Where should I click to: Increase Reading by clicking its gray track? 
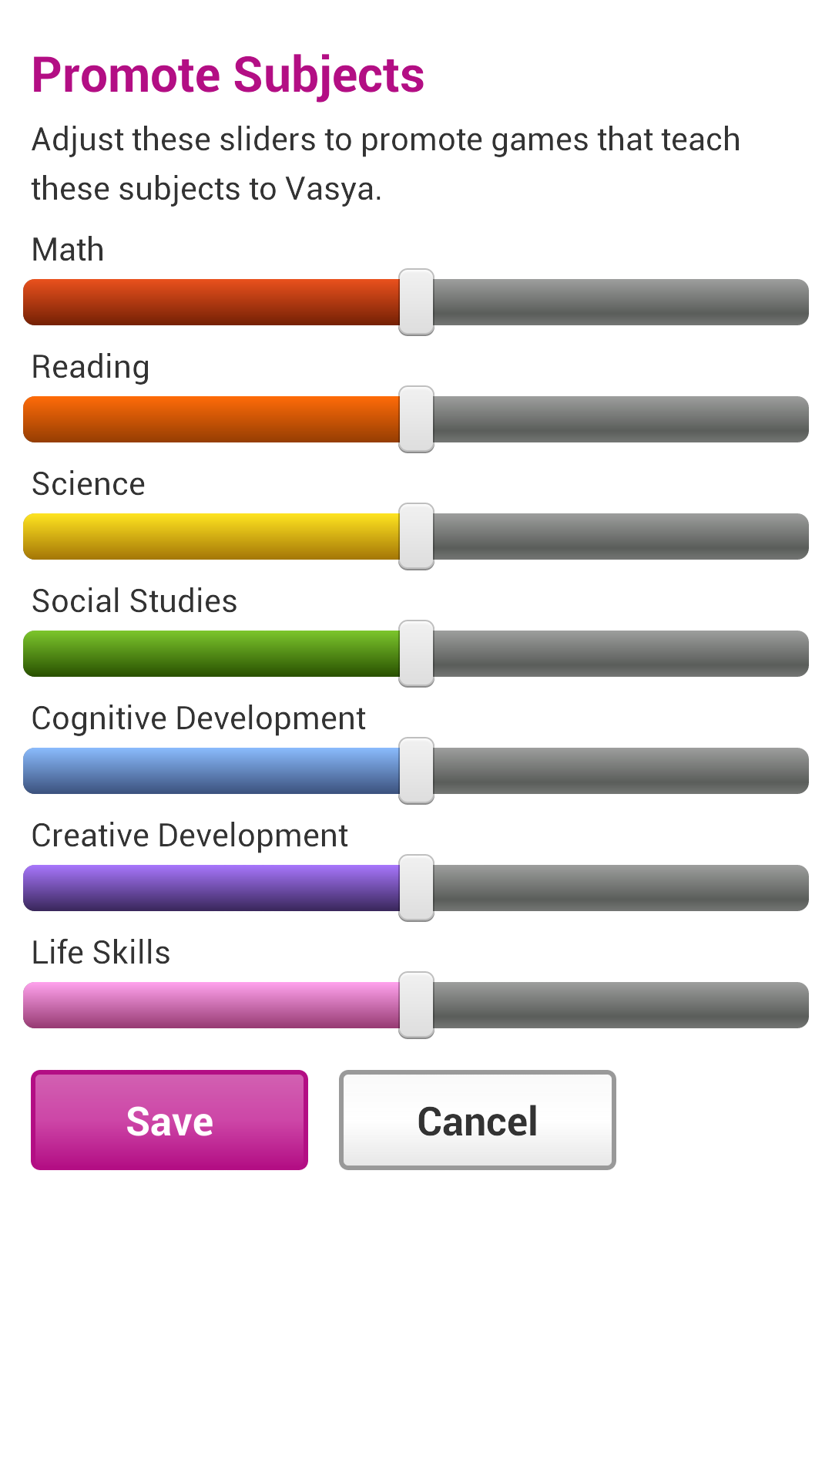(620, 419)
